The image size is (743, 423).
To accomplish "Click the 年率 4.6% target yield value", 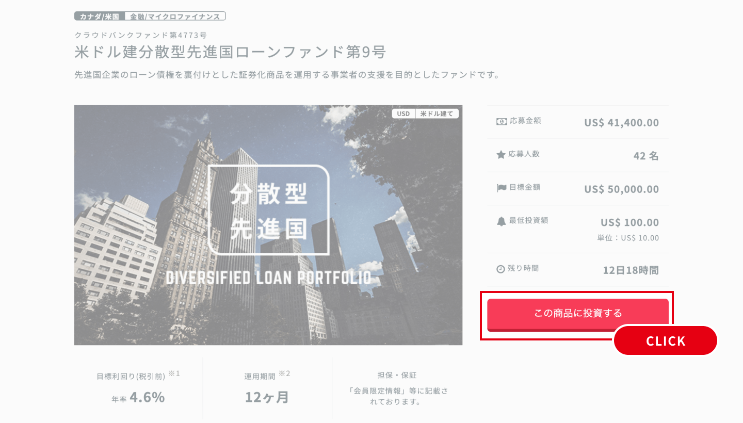I will 138,397.
